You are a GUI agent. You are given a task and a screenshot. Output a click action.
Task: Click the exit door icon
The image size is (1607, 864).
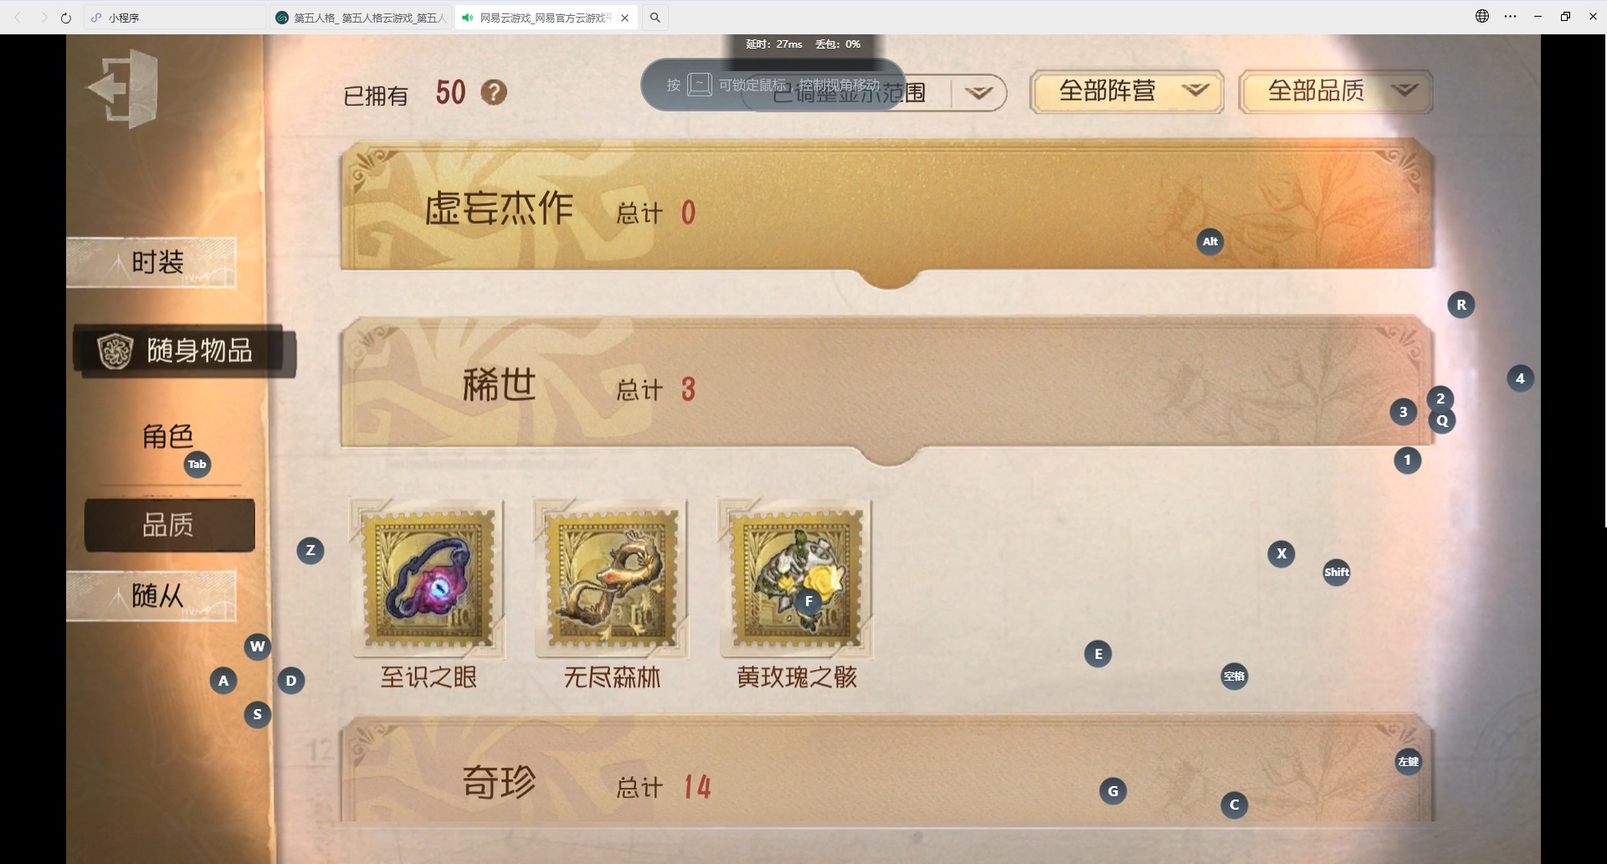[124, 88]
